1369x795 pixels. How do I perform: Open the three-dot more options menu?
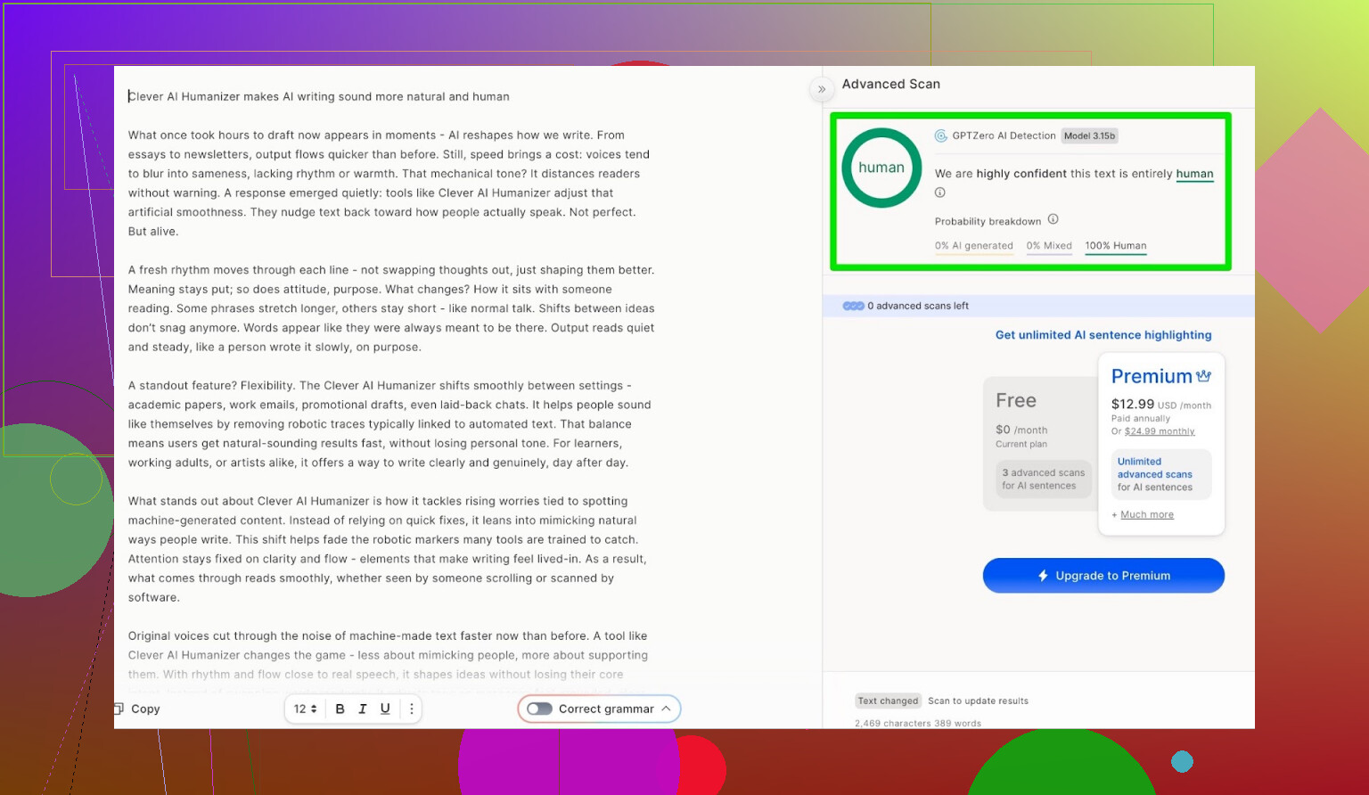411,709
